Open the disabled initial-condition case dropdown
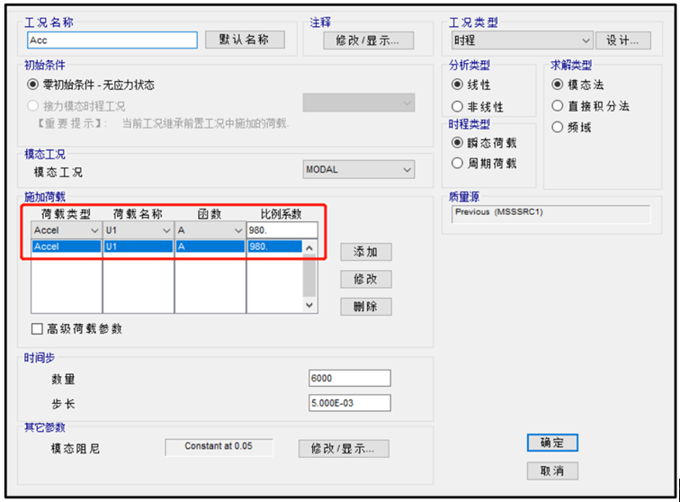 pyautogui.click(x=358, y=103)
